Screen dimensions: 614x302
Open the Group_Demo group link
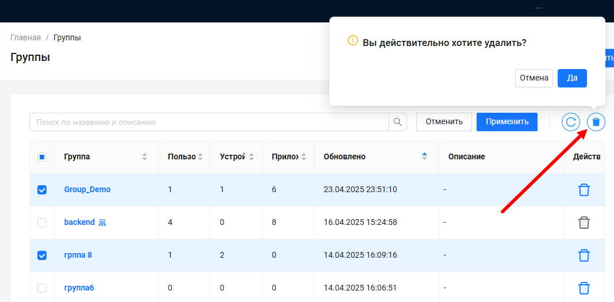coord(87,189)
